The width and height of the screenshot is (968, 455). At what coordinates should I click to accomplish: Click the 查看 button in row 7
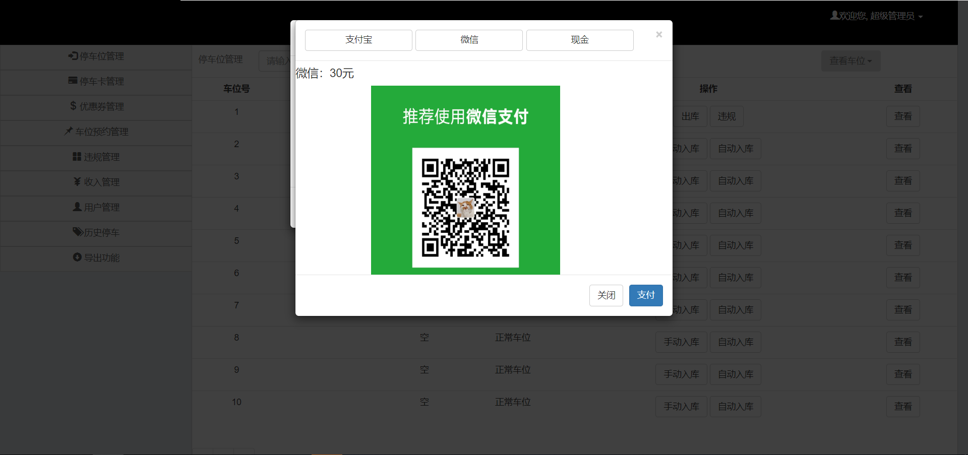tap(903, 310)
